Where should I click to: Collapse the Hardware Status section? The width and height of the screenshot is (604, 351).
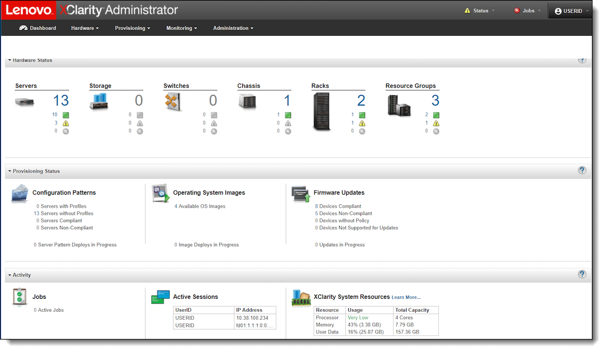pos(10,60)
